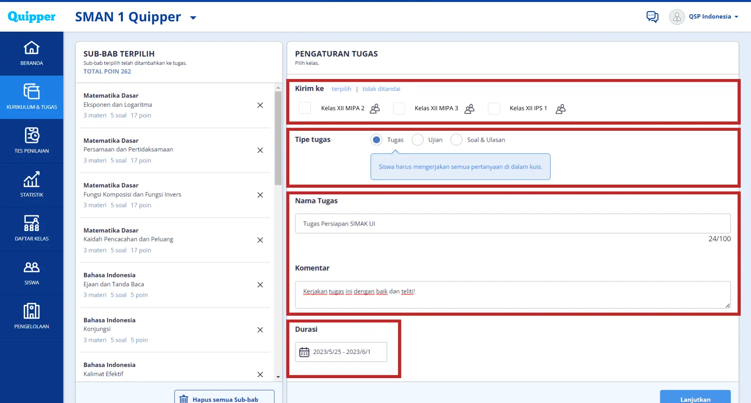Tick the Kelas XII MIPA 2 checkbox
Viewport: 751px width, 403px height.
(x=305, y=108)
